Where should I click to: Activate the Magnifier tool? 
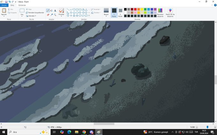click(55, 15)
